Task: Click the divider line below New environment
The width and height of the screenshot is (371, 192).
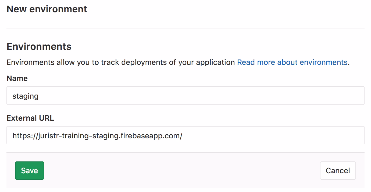Action: [185, 28]
